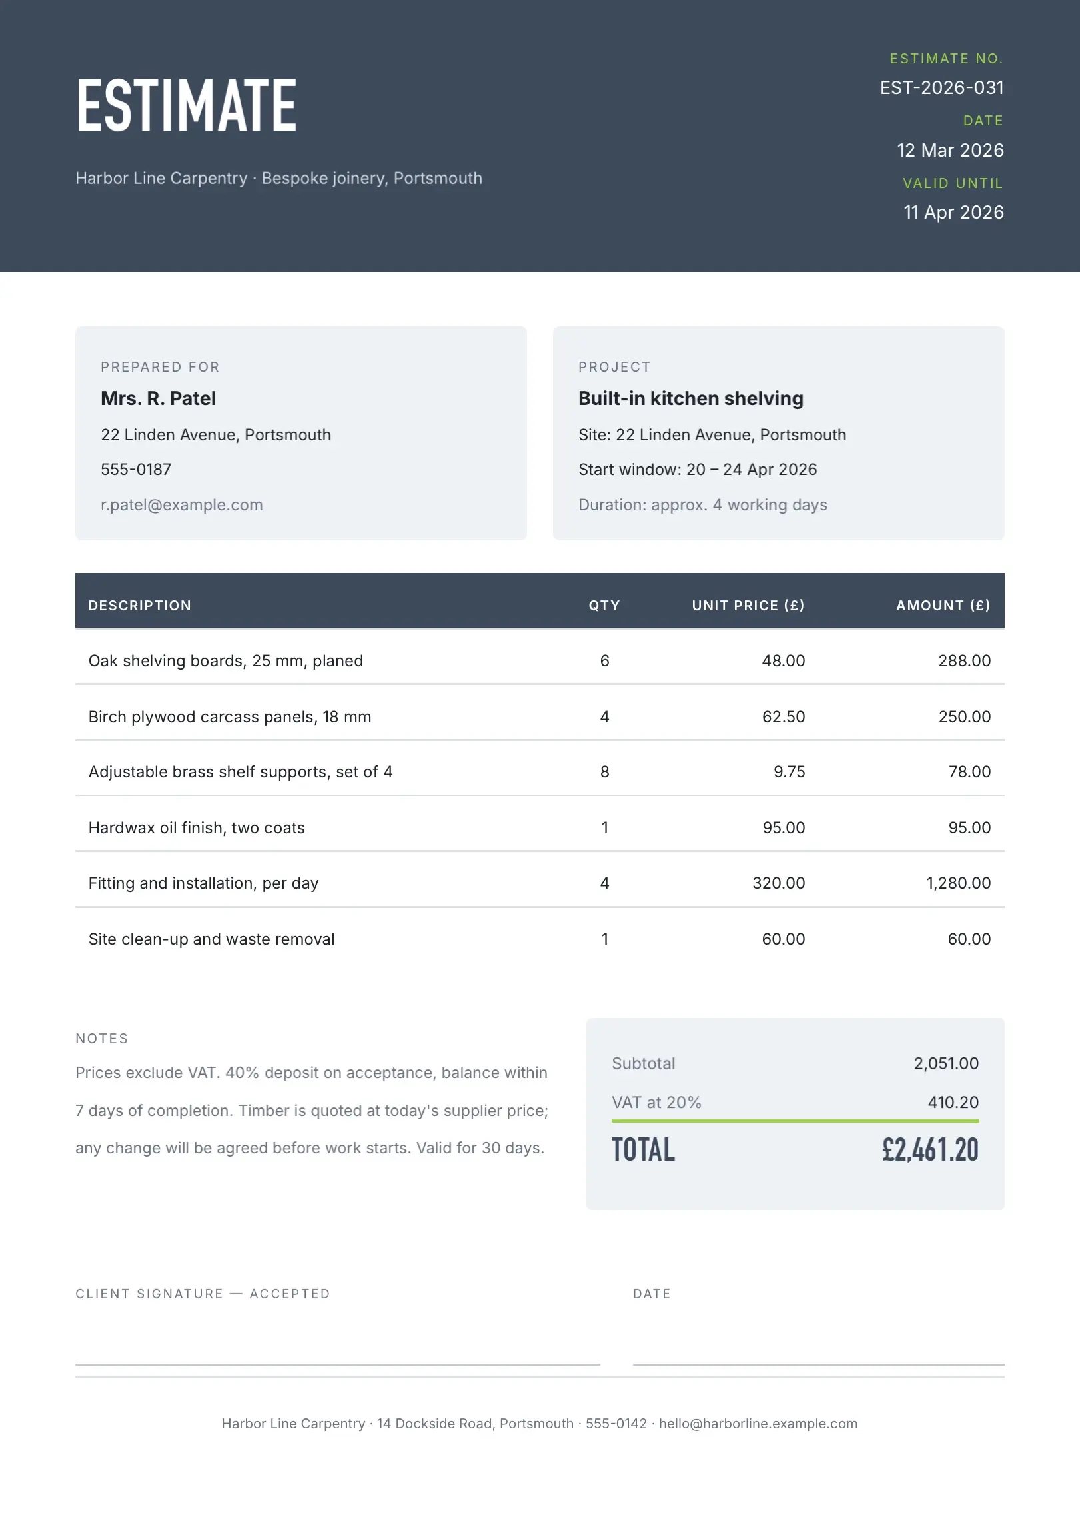Select project title Built-in kitchen shelving

coord(690,398)
